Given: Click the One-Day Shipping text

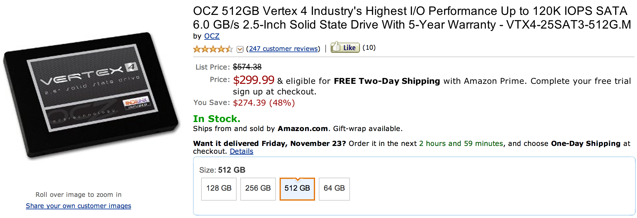Looking at the screenshot, I should 586,143.
